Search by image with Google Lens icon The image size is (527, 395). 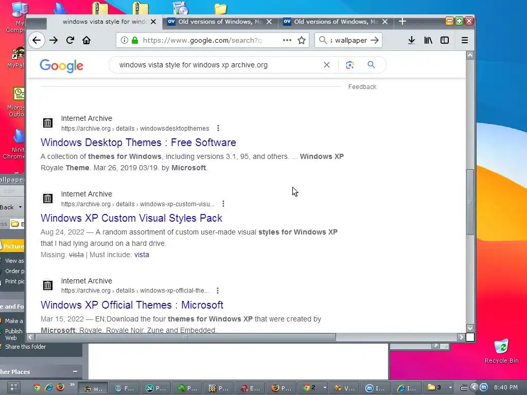(x=349, y=65)
